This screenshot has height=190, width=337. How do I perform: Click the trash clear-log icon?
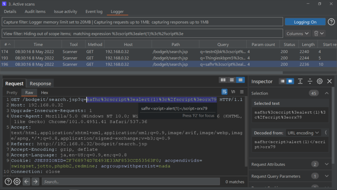click(x=316, y=33)
